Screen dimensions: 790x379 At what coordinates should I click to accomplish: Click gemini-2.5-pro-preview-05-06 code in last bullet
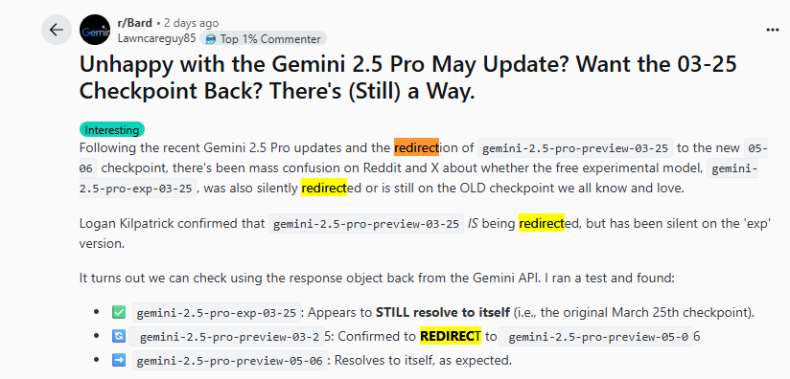click(x=230, y=361)
